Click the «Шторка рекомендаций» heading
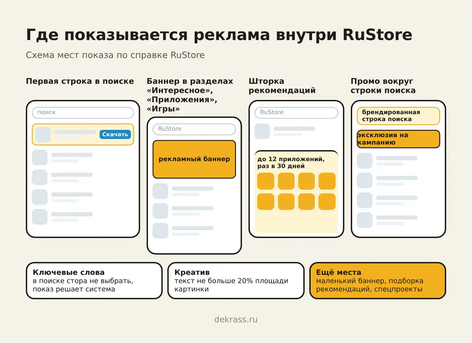This screenshot has width=472, height=343. click(x=282, y=86)
